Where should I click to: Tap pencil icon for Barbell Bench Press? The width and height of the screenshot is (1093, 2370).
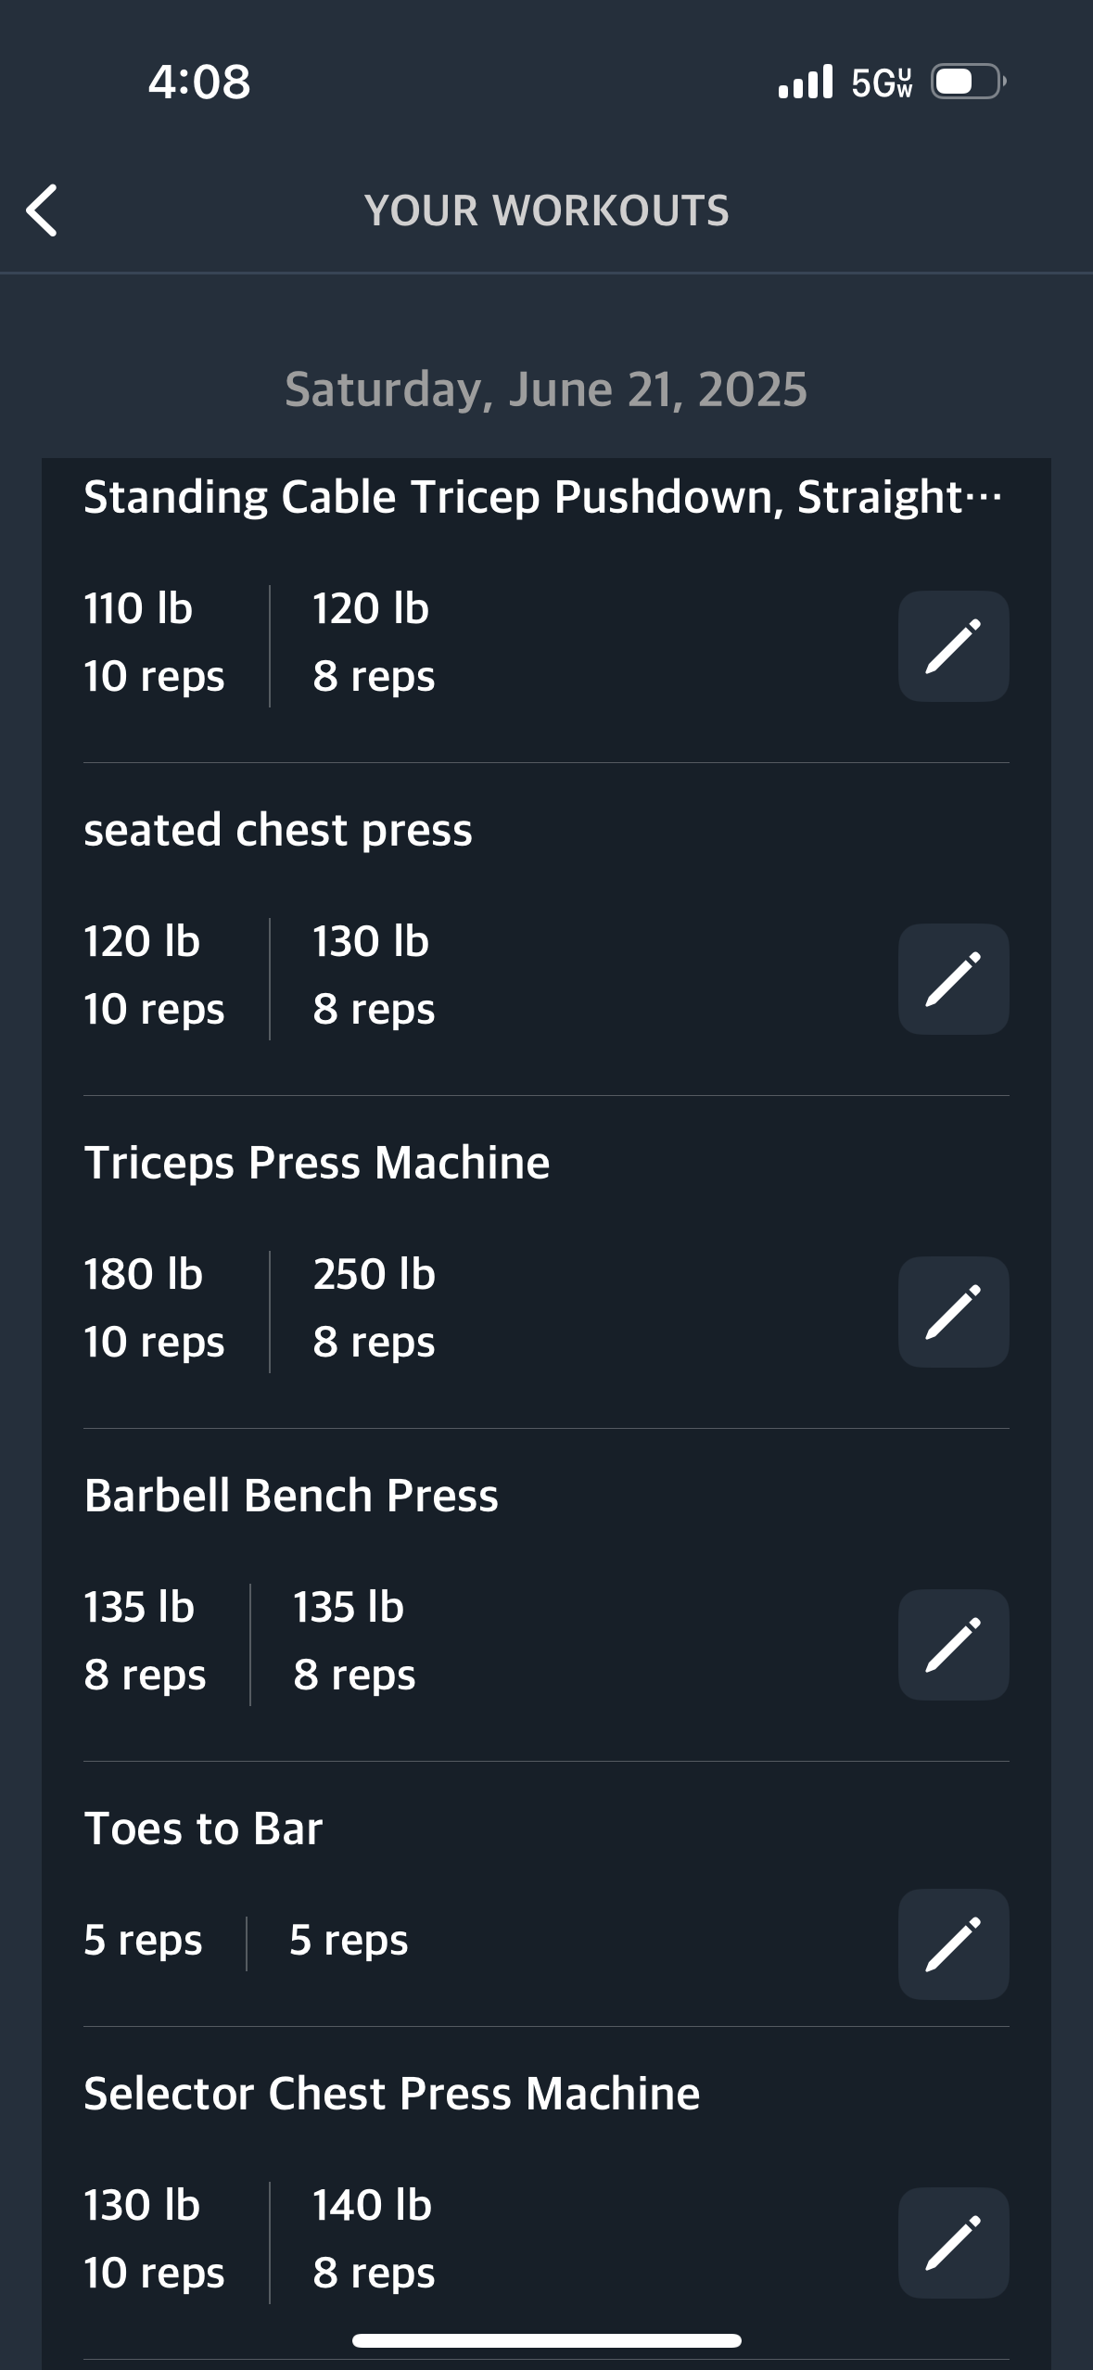tap(953, 1645)
